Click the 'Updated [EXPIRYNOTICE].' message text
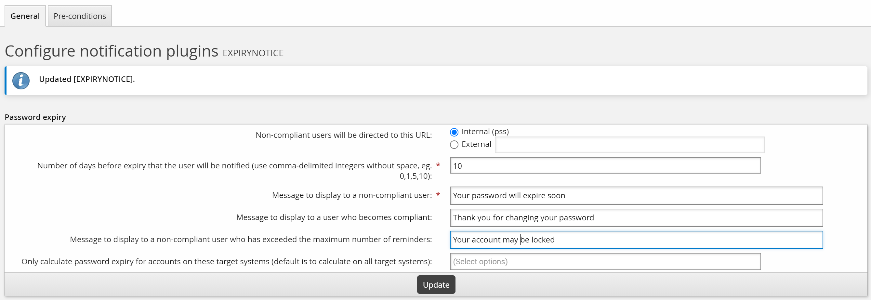Screen dimensions: 871x300 tap(87, 79)
